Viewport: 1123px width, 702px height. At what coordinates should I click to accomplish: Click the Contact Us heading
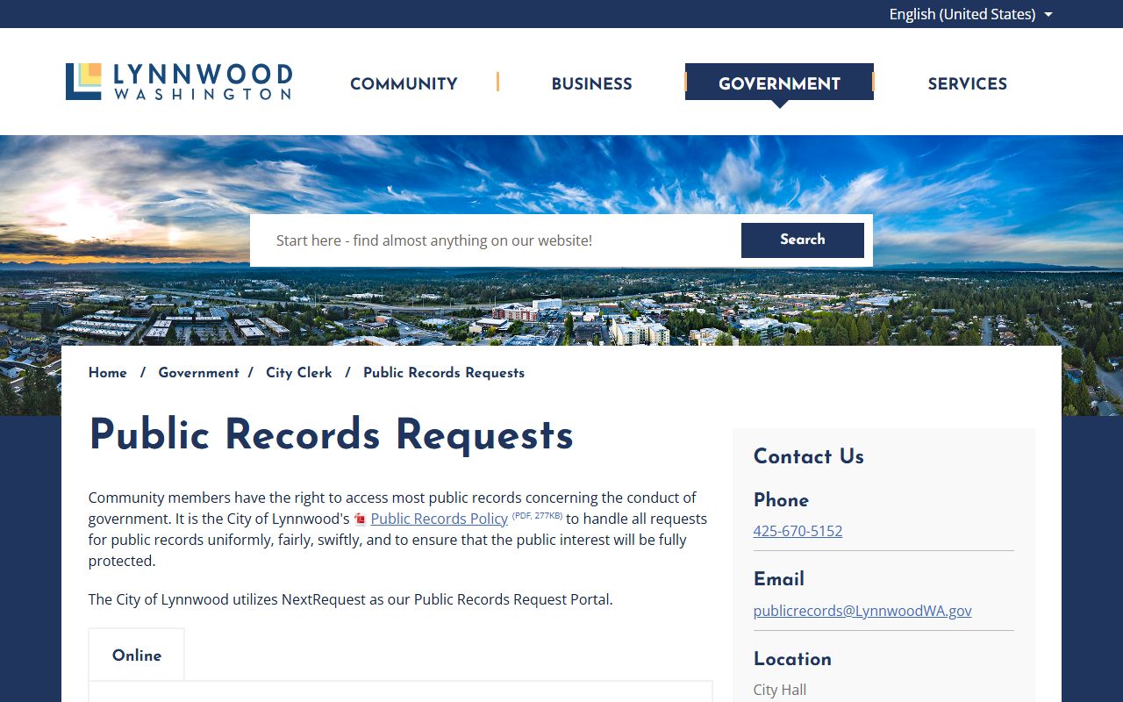point(809,456)
